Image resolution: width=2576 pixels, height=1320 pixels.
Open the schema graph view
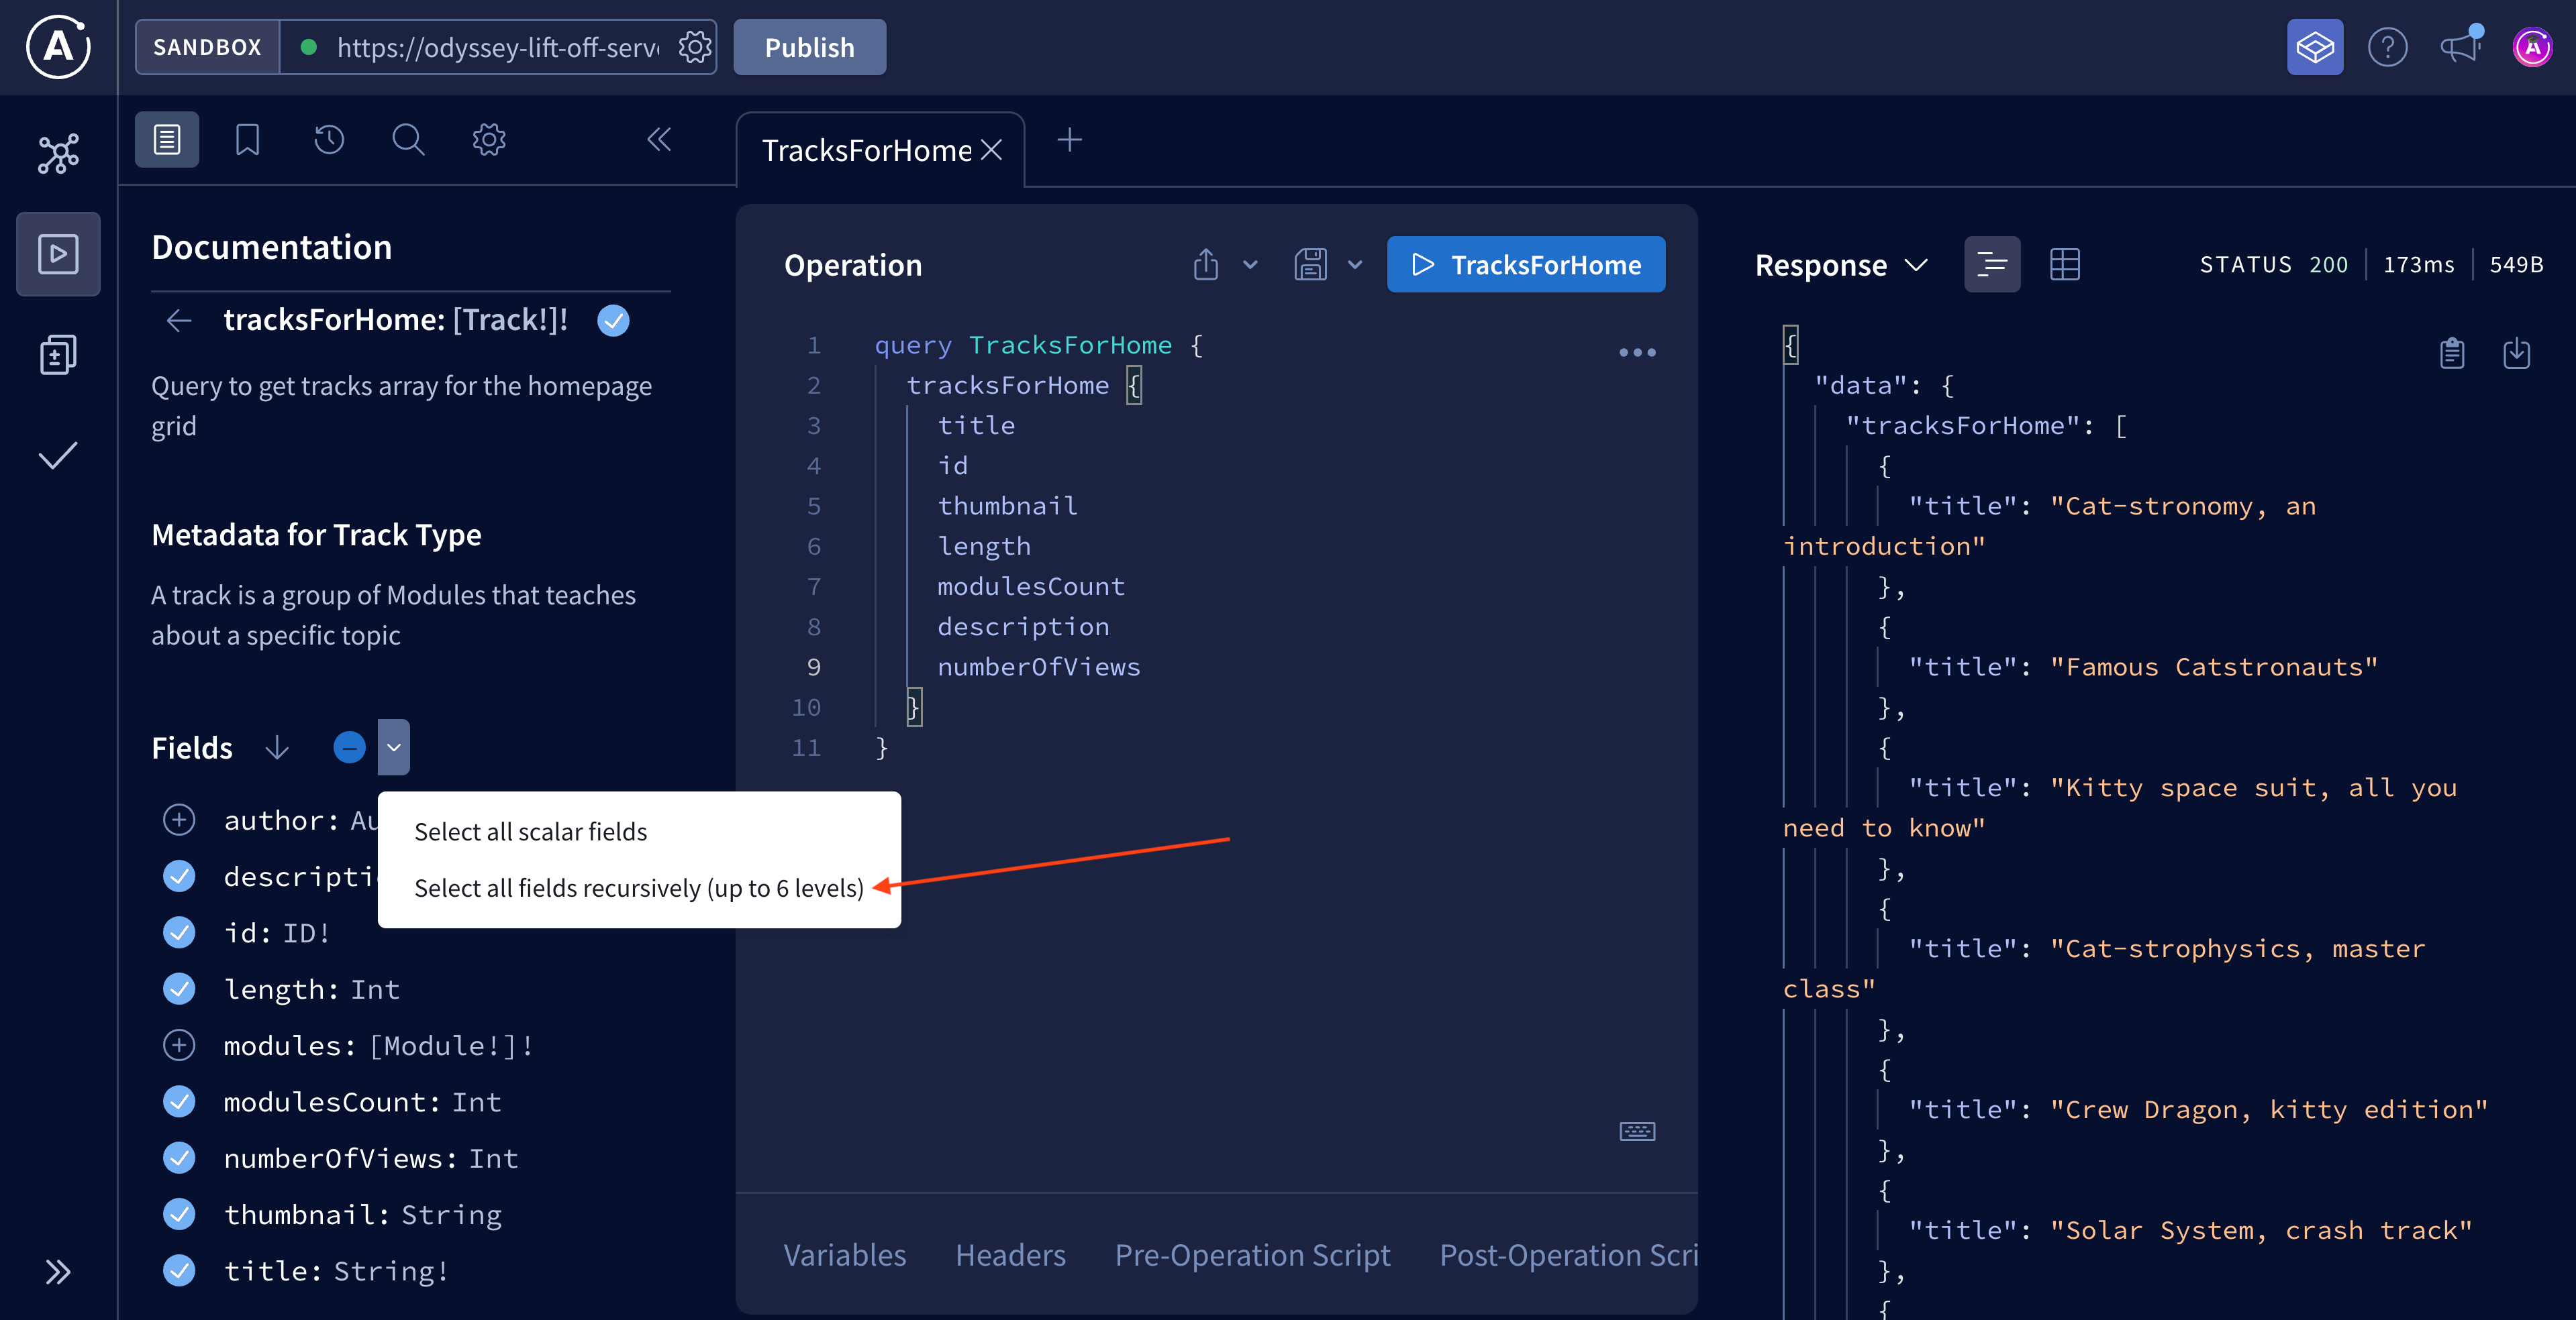[57, 152]
